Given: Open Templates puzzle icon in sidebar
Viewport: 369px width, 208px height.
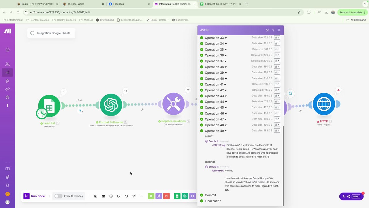Looking at the screenshot, I should (7, 81).
